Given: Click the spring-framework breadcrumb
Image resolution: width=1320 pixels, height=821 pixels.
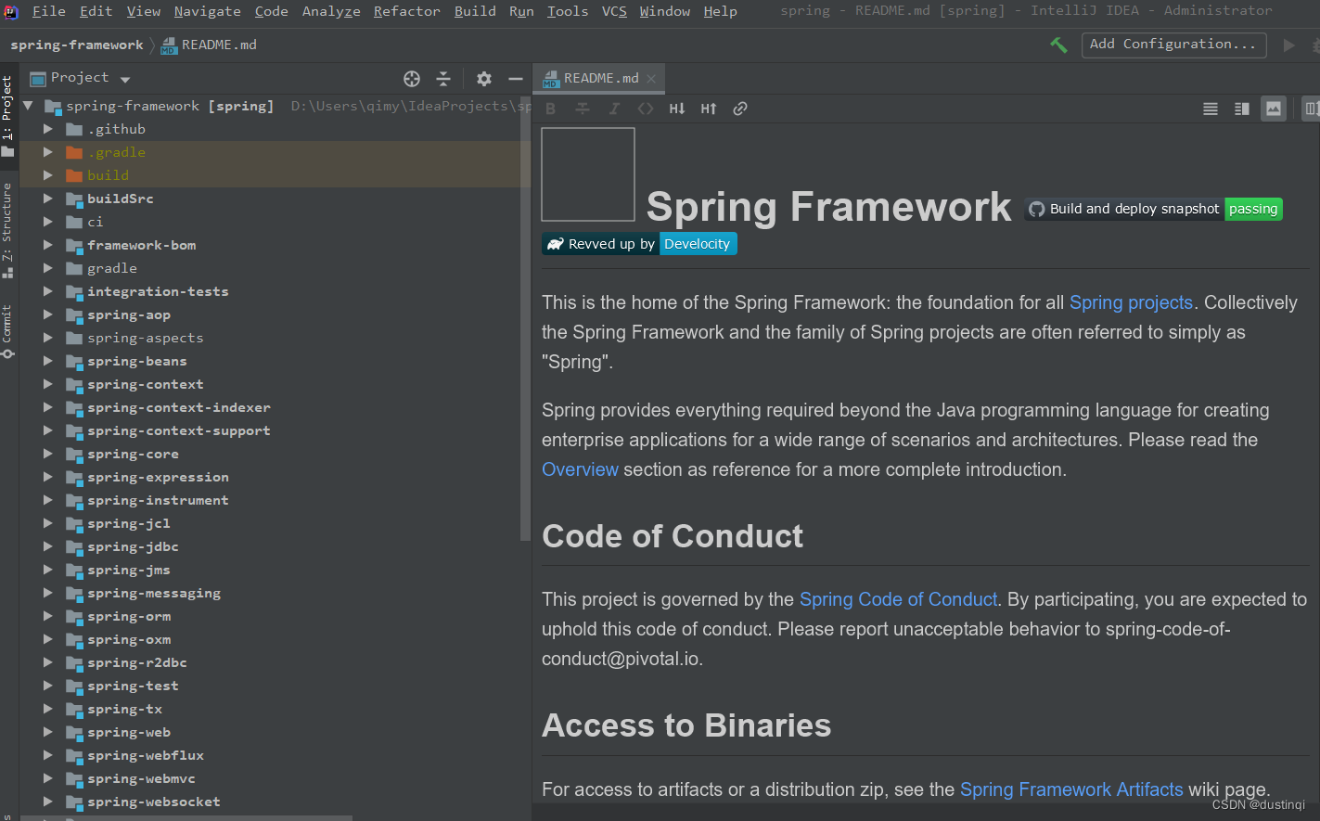Looking at the screenshot, I should click(x=77, y=45).
